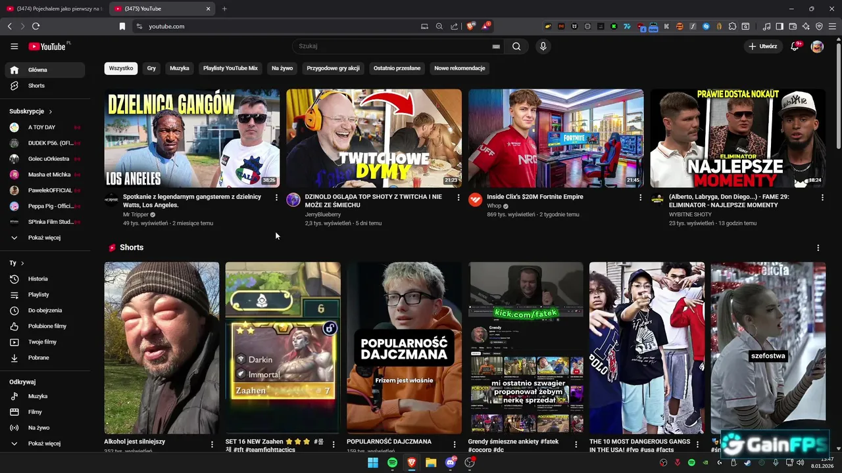
Task: Open DZIELNICA GANGÓW video thumbnail
Action: coord(191,139)
